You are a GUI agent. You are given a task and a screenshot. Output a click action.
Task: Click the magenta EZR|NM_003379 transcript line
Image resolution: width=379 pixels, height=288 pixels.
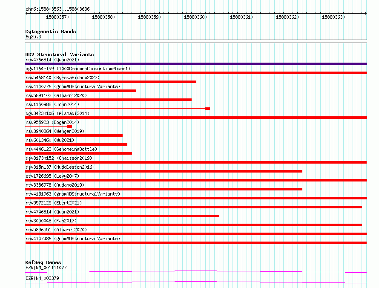(196, 282)
